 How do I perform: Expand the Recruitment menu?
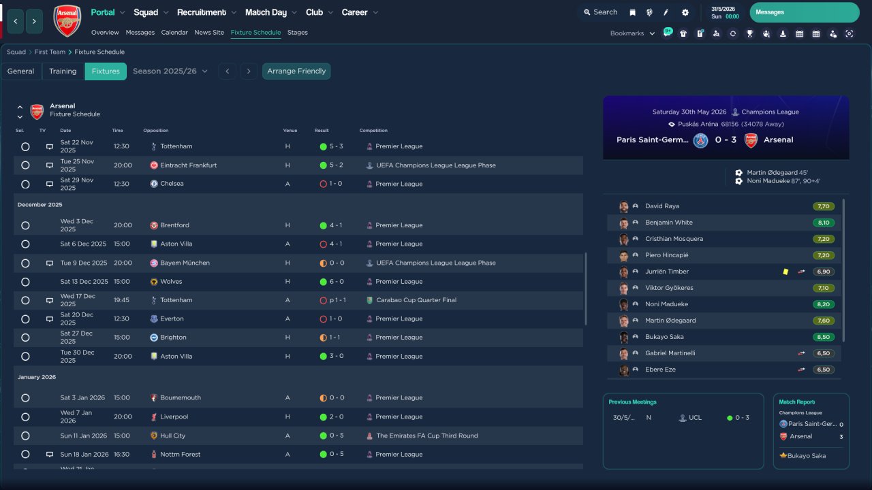coord(206,12)
